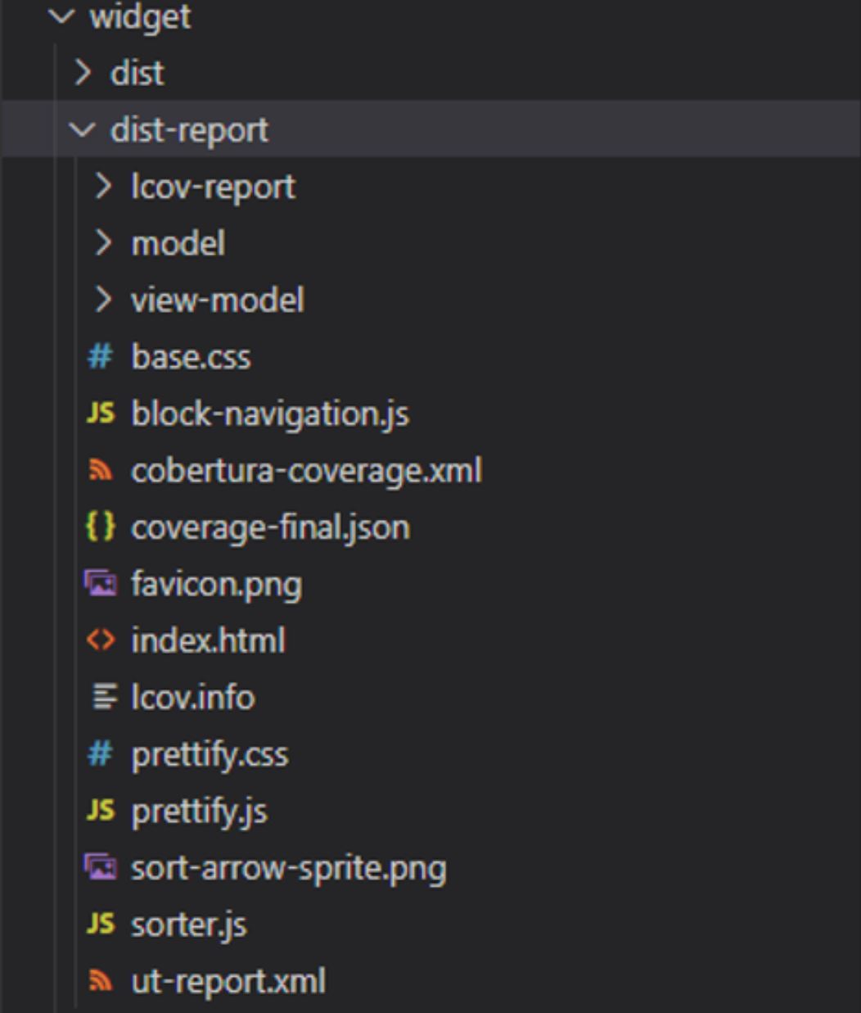The height and width of the screenshot is (1013, 861).
Task: Click the JS icon beside block-navigation.js
Action: [x=100, y=413]
